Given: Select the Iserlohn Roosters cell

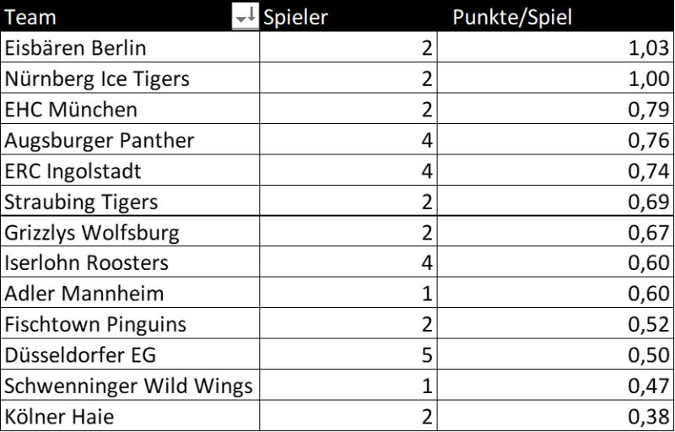Looking at the screenshot, I should point(87,263).
